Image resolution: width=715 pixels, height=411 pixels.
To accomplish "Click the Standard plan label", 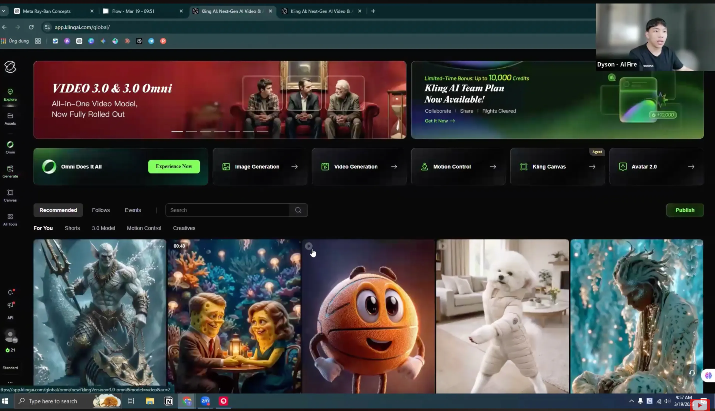I will pos(10,368).
